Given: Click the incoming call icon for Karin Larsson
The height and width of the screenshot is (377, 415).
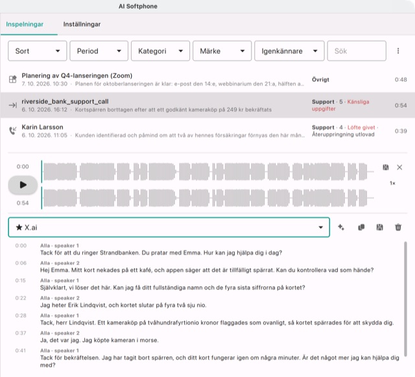Looking at the screenshot, I should click(13, 130).
